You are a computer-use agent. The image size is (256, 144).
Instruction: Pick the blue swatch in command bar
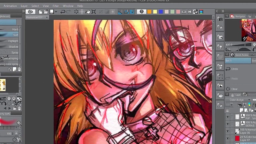point(161,12)
